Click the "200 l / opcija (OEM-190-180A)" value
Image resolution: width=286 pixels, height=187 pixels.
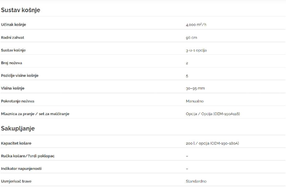coord(212,143)
